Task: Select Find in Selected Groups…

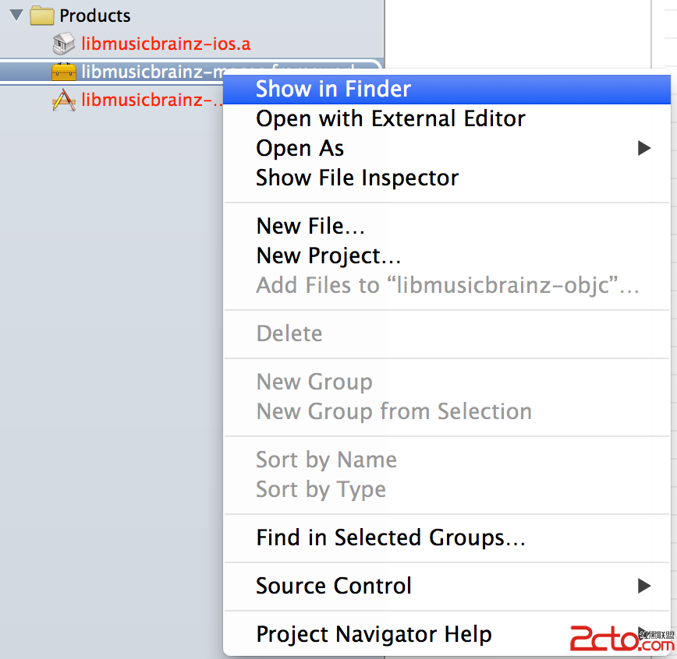Action: pos(390,537)
